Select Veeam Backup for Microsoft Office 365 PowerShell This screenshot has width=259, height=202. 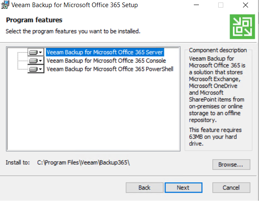point(110,69)
